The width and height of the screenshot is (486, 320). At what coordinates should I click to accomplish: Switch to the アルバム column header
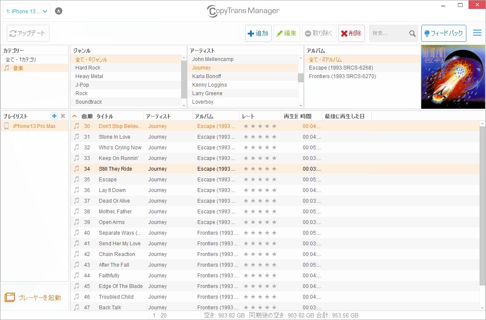pos(208,116)
